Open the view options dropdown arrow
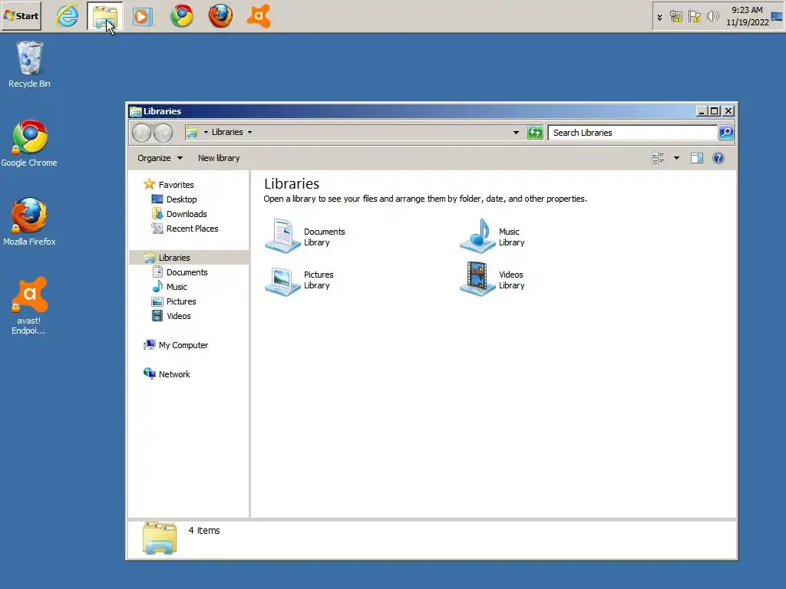Viewport: 786px width, 589px height. tap(676, 158)
